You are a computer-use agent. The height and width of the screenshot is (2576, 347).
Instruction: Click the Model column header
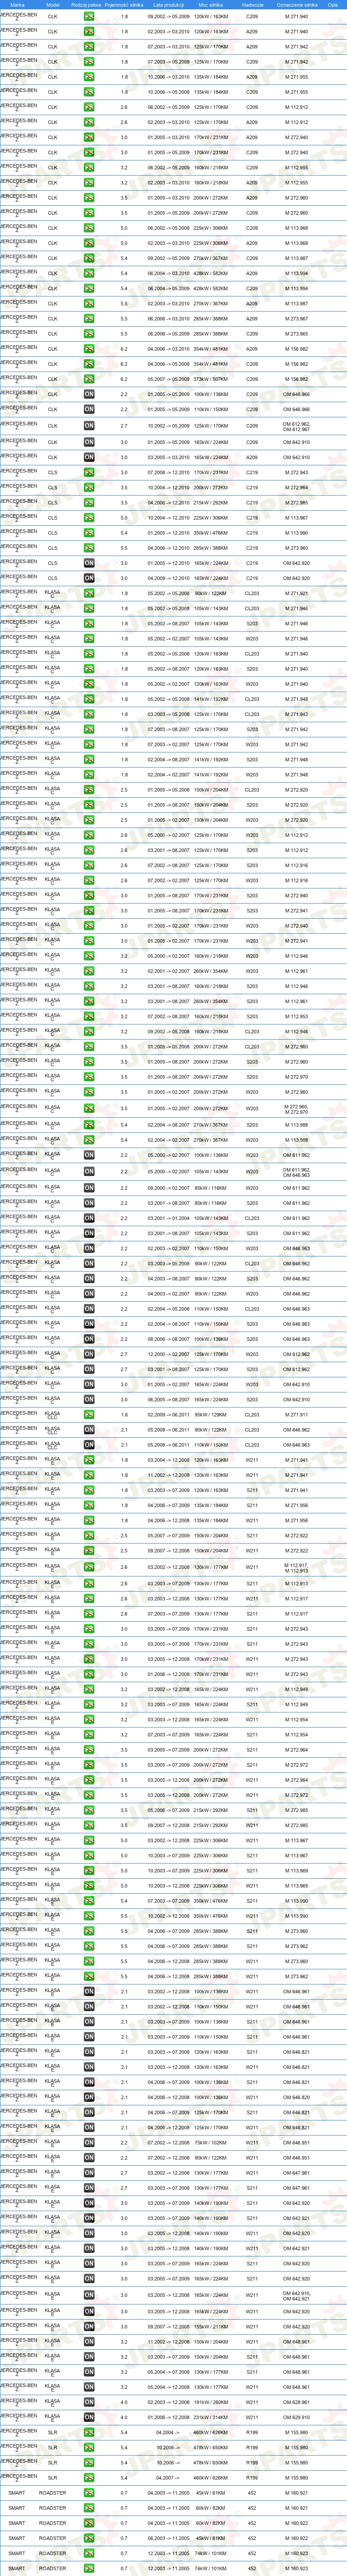click(x=53, y=4)
